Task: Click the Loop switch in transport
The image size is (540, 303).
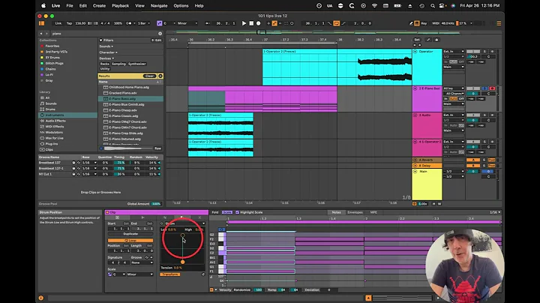Action: pos(337,23)
